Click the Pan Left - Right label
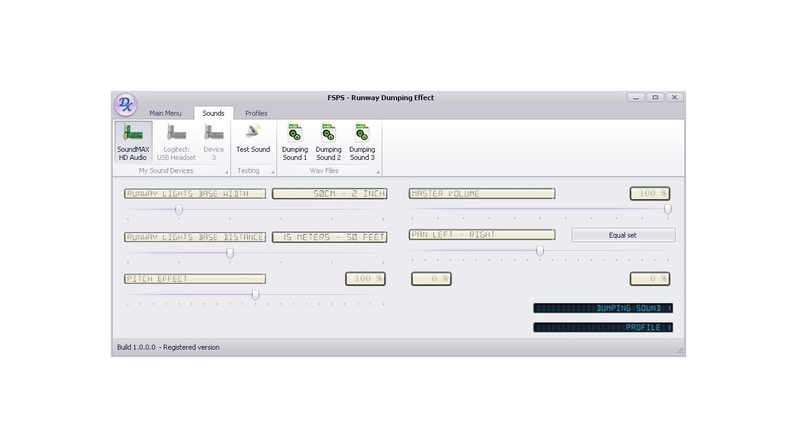797x448 pixels. tap(482, 235)
